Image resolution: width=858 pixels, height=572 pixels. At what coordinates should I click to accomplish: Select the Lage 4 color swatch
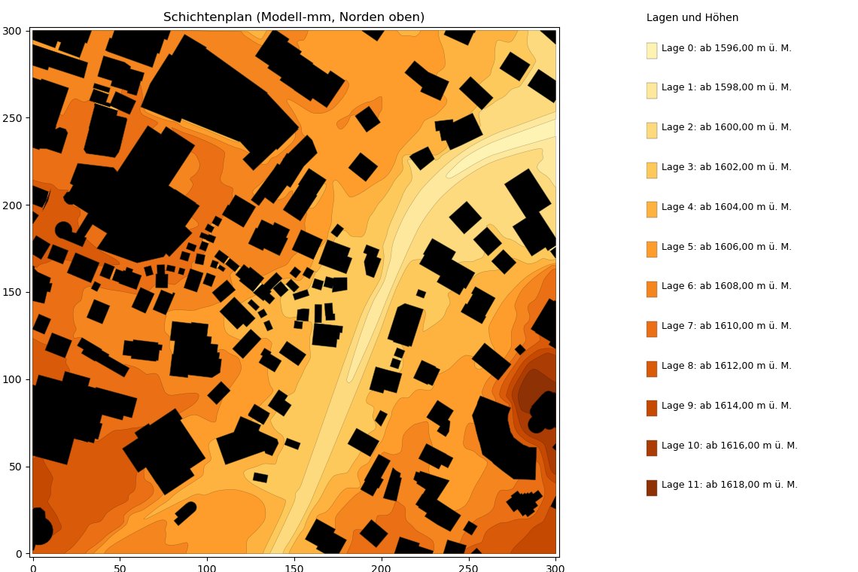click(652, 210)
